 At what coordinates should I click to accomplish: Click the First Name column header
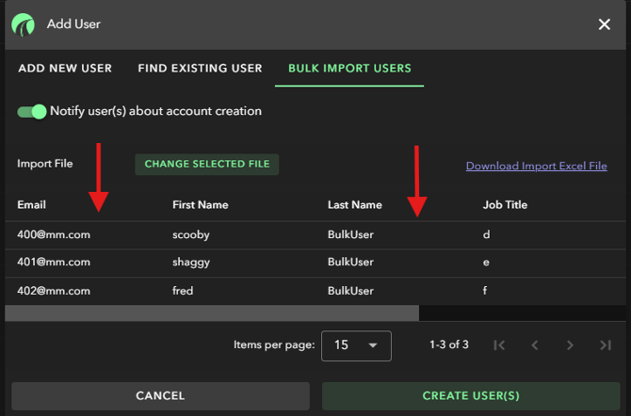pos(201,205)
